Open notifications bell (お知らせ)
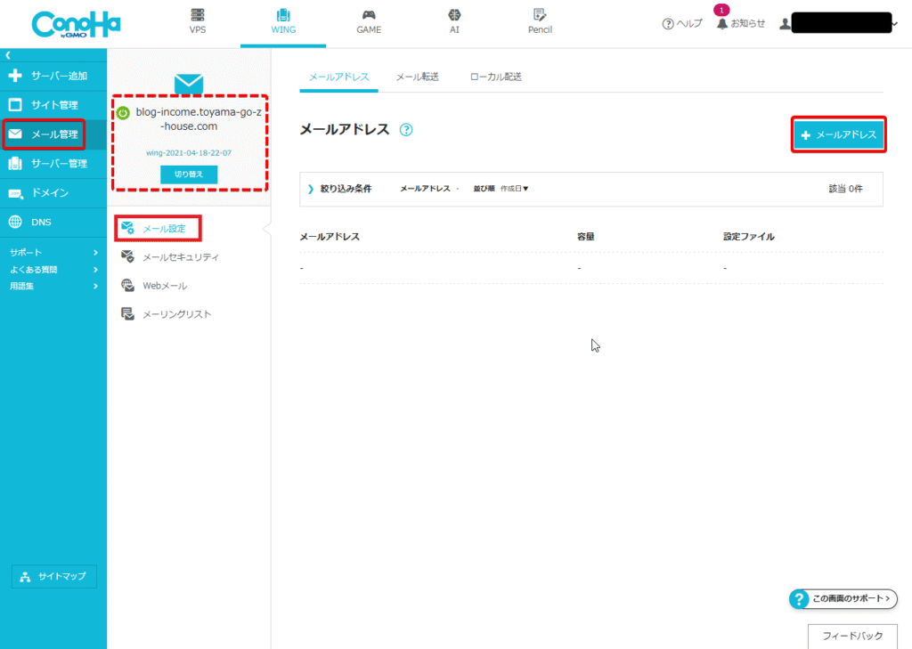Screen dimensions: 912x649 click(x=740, y=24)
